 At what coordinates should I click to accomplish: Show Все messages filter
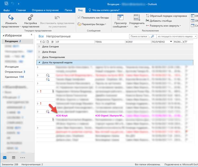pos(41,36)
